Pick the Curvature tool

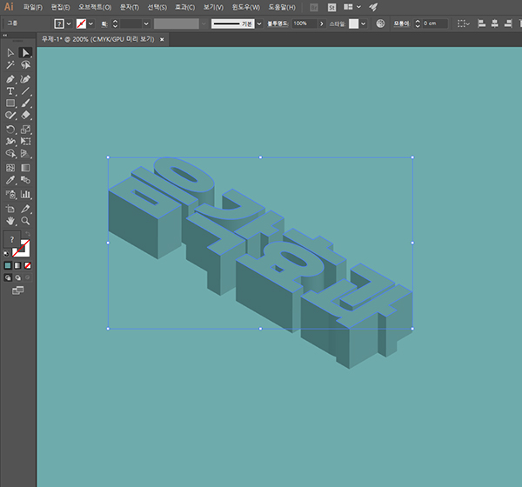click(25, 79)
